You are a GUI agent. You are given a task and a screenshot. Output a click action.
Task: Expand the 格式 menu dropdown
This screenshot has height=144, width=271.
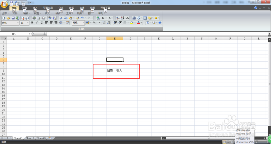(59, 13)
